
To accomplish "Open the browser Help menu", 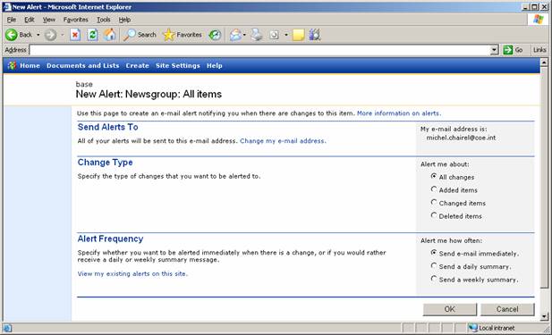I will click(x=124, y=20).
